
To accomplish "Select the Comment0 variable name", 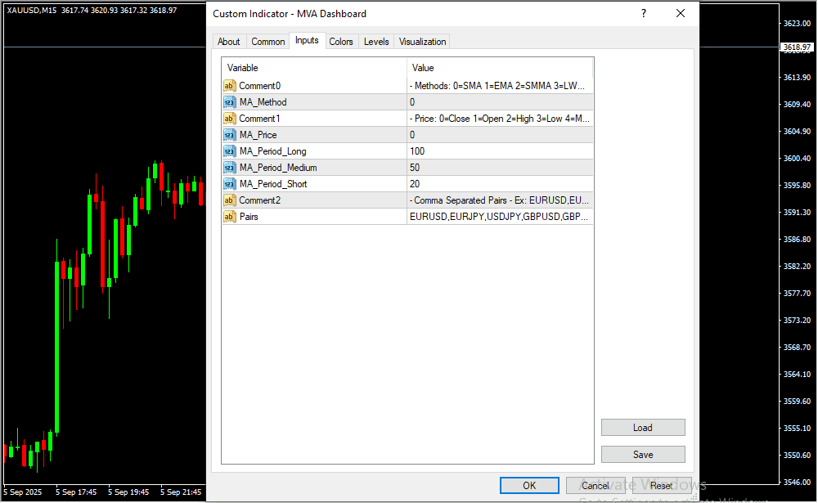I will pos(260,86).
